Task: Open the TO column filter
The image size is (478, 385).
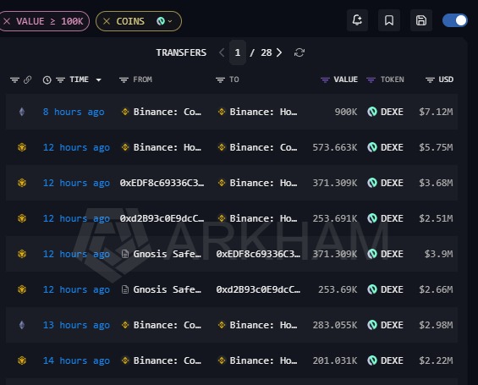Action: click(x=220, y=80)
